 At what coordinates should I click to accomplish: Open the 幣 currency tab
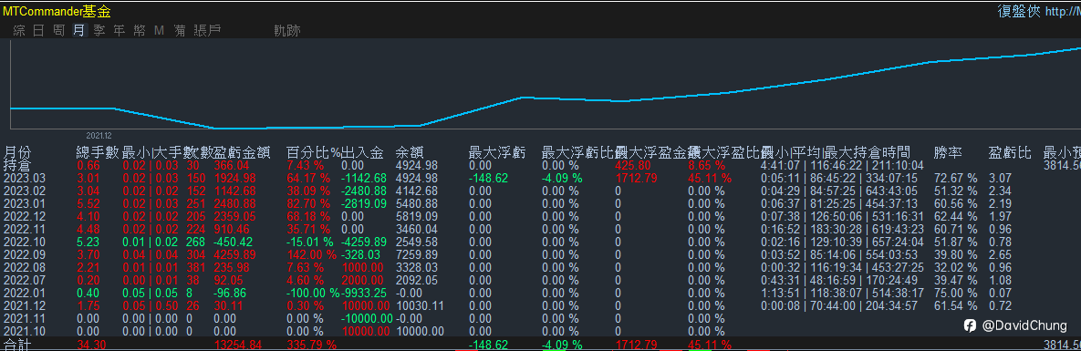coord(140,30)
